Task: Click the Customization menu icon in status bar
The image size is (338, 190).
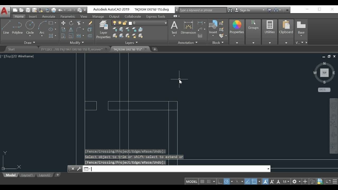Action: 335,182
